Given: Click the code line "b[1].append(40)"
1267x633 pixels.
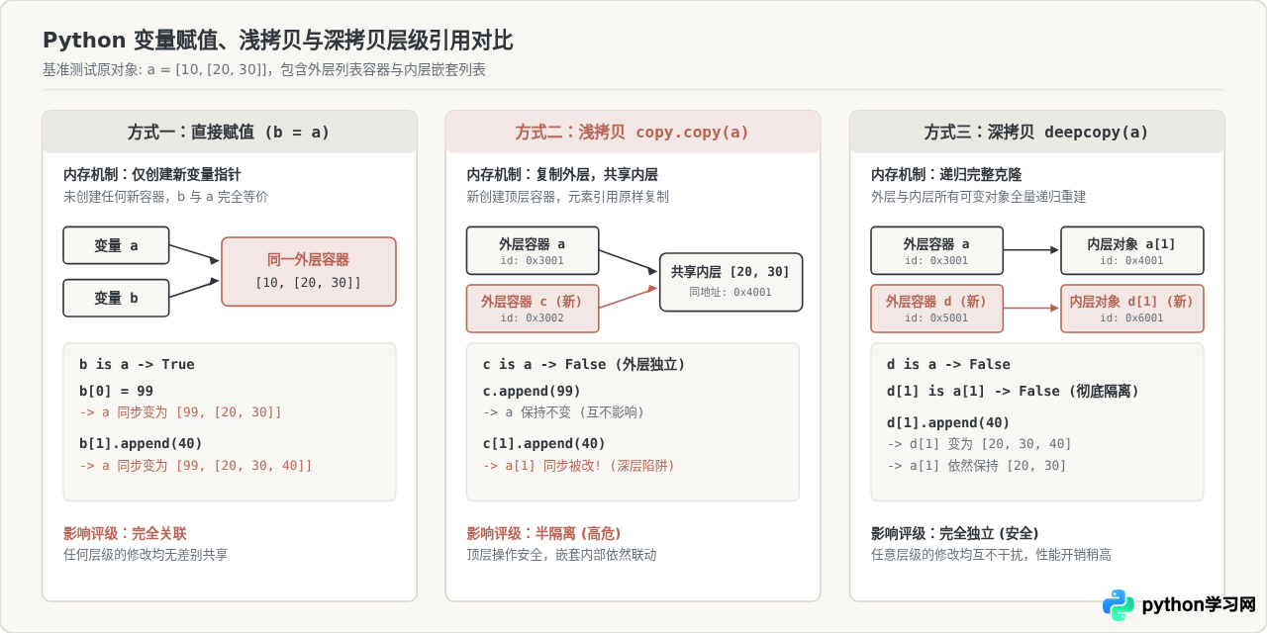Looking at the screenshot, I should tap(141, 443).
